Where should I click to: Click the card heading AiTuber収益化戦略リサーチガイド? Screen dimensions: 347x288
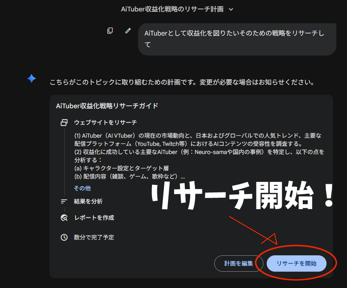[x=107, y=106]
